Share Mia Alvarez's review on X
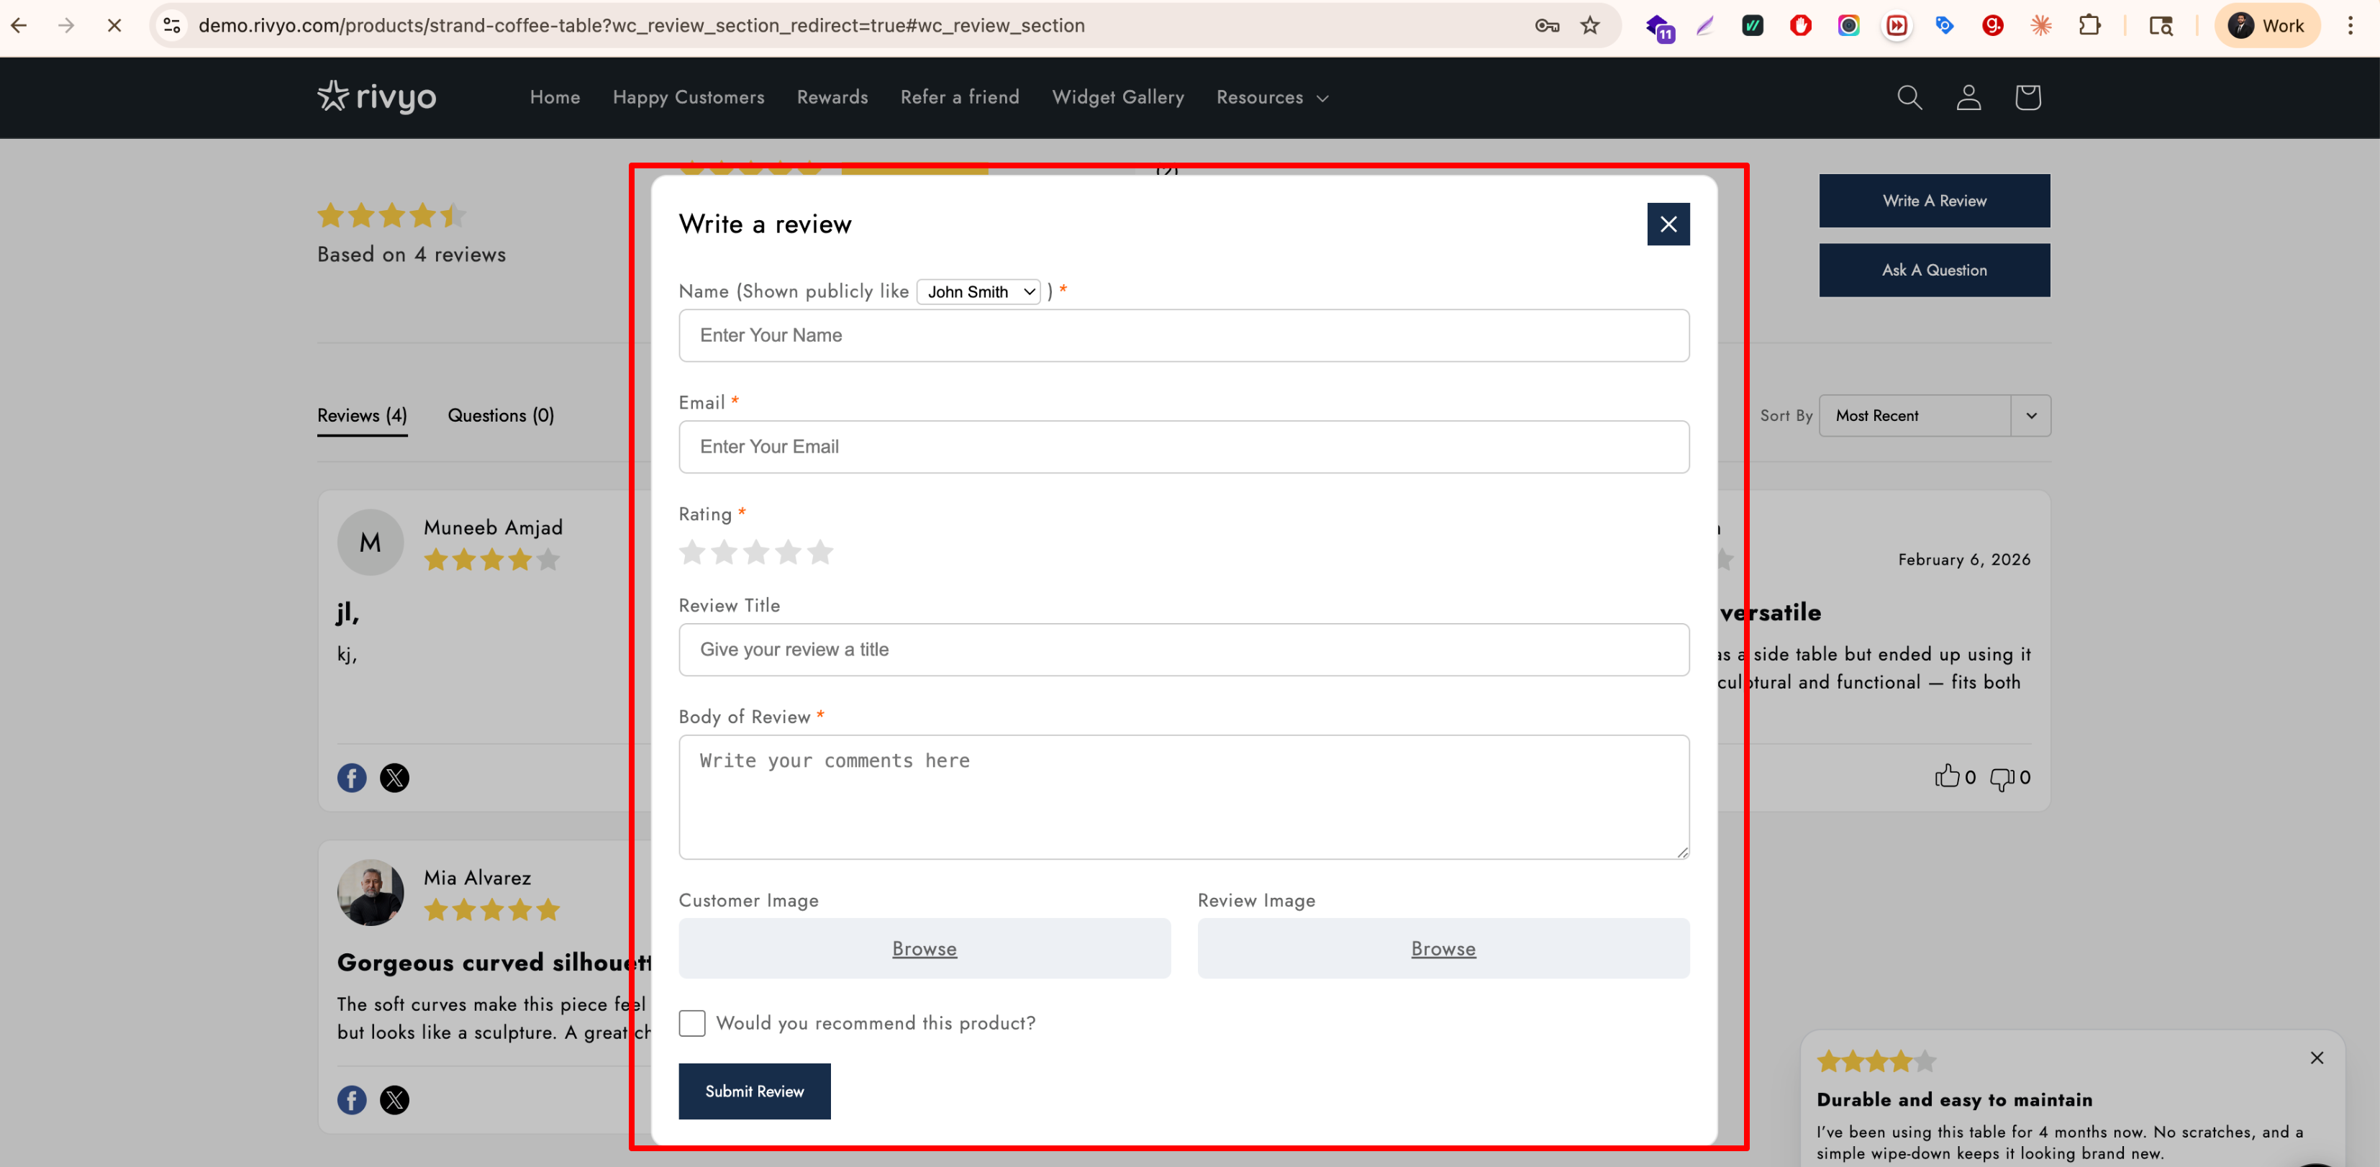Viewport: 2380px width, 1167px height. coord(394,1099)
